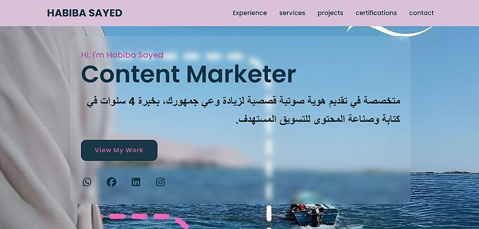Image resolution: width=479 pixels, height=229 pixels.
Task: Open the projects nav link
Action: tap(330, 13)
